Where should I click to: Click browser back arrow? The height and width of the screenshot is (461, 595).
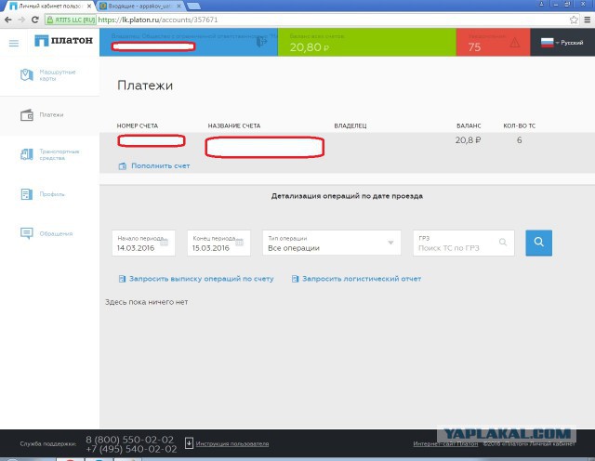point(8,20)
